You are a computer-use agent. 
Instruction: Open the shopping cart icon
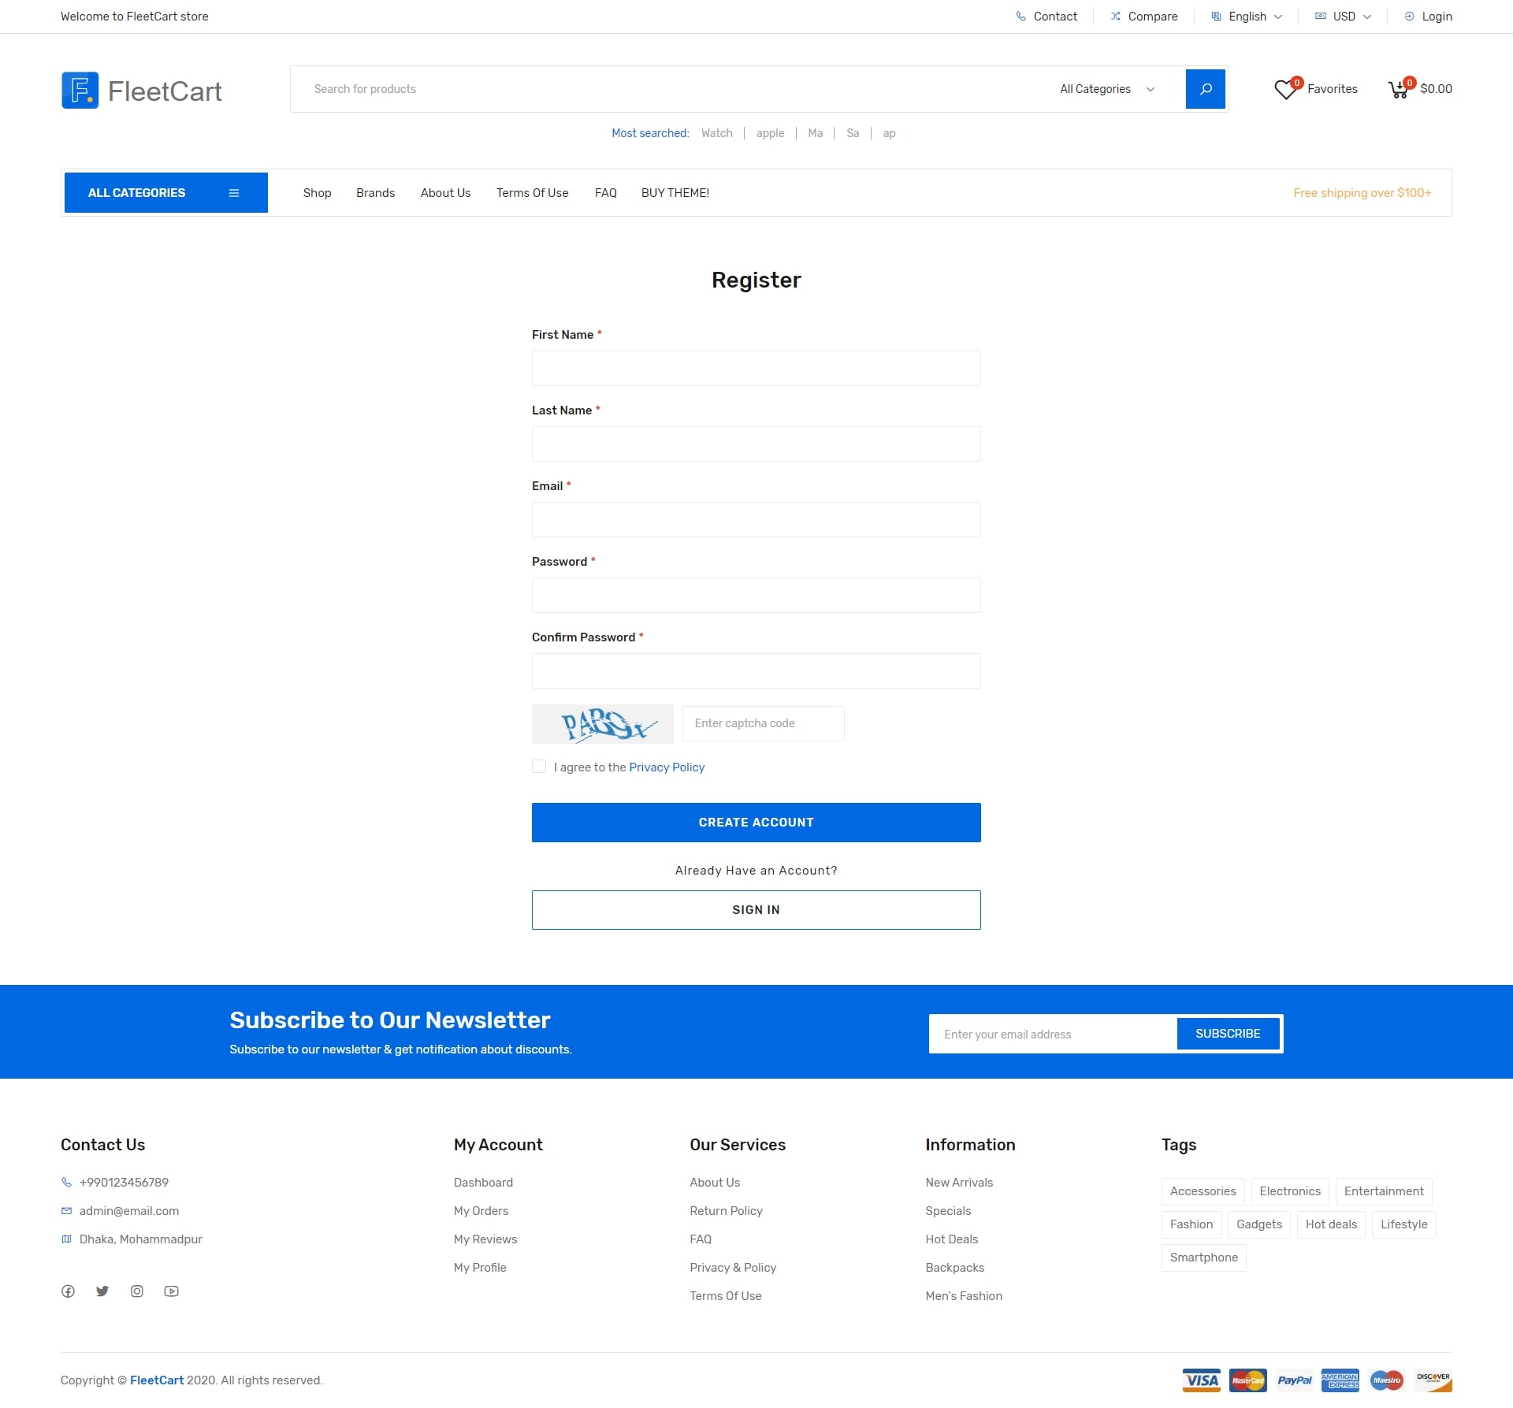click(1399, 90)
